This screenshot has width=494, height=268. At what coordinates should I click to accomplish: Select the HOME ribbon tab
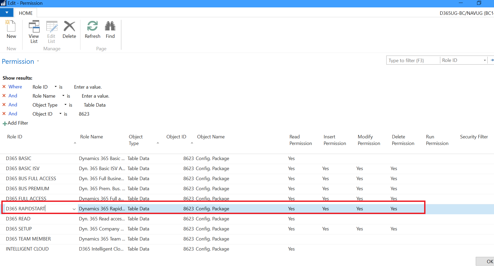pos(26,13)
